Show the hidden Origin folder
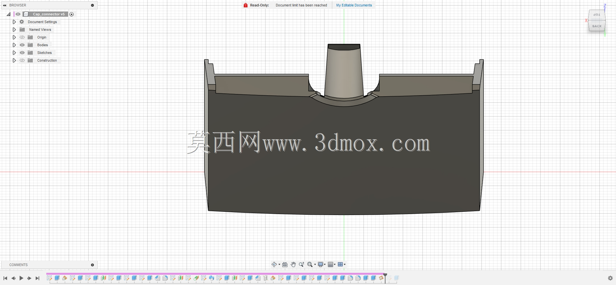 pos(22,37)
